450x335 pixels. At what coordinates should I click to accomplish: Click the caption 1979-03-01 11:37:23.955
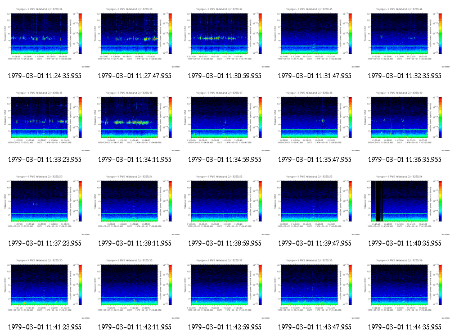tap(45, 243)
